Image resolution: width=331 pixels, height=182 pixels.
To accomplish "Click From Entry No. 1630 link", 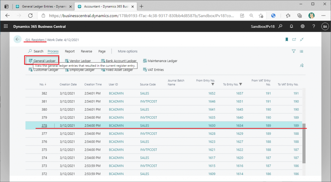I will (x=212, y=125).
